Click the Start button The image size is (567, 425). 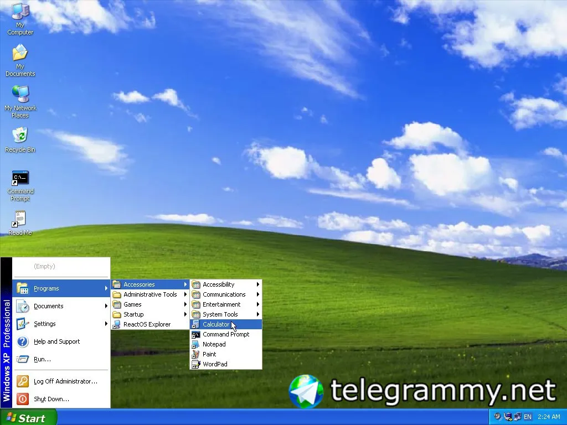coord(28,418)
